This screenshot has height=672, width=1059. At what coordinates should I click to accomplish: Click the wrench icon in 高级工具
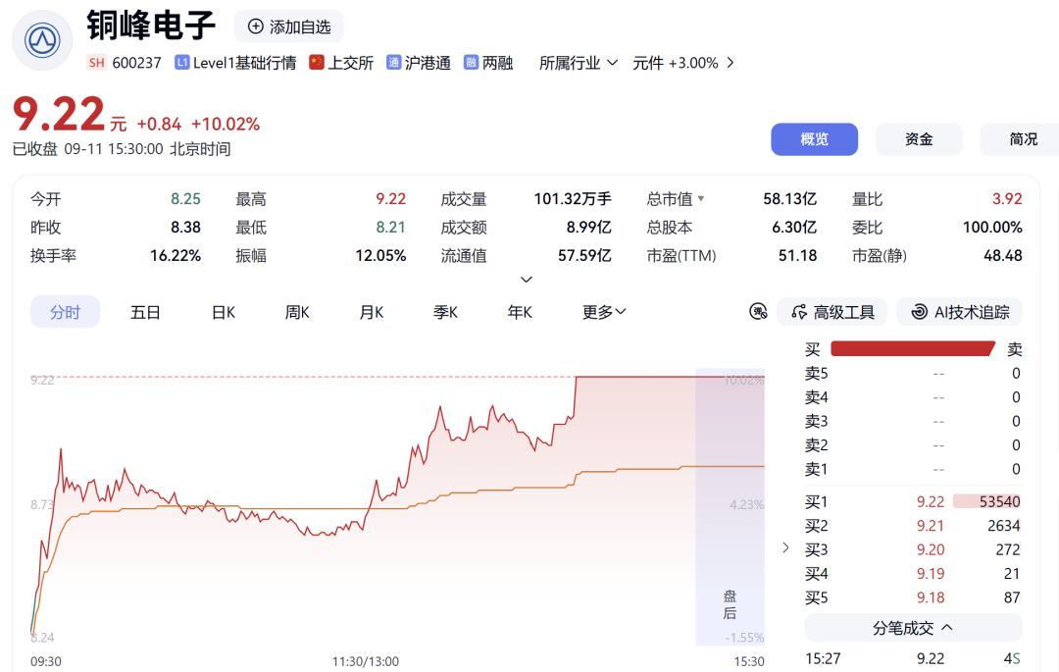click(799, 312)
